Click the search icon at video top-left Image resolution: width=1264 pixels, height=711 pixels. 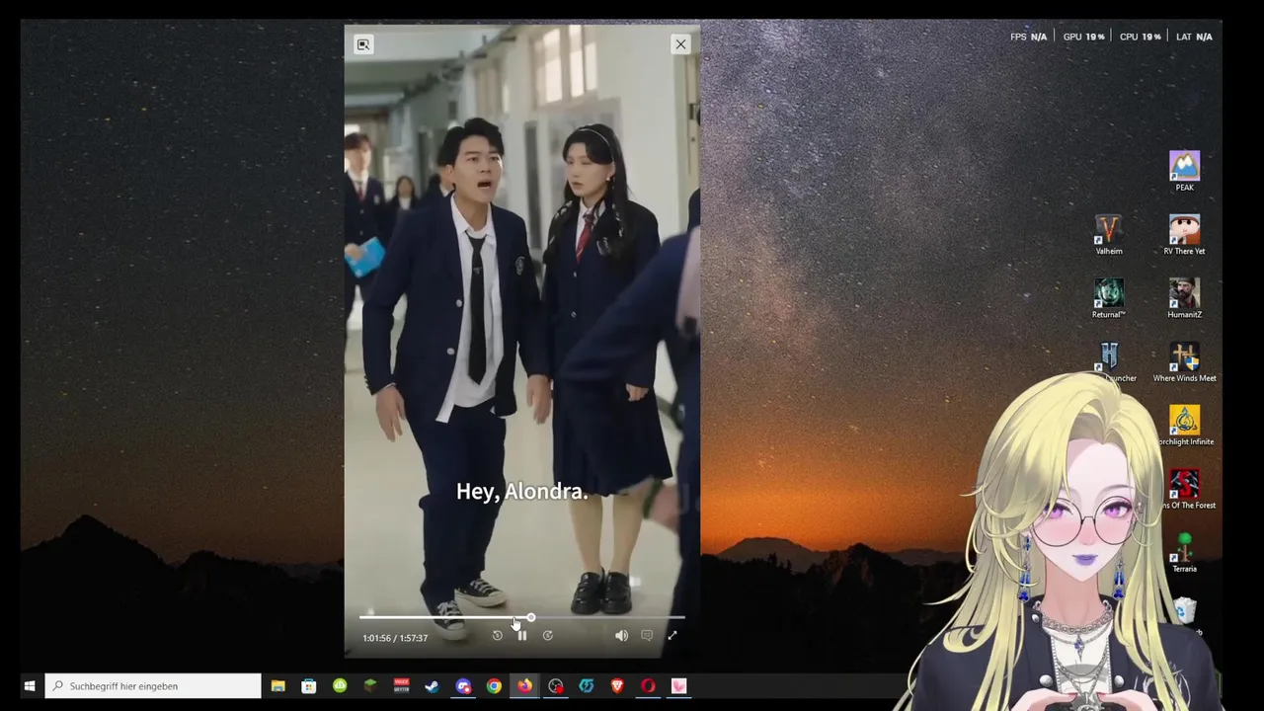pyautogui.click(x=363, y=44)
